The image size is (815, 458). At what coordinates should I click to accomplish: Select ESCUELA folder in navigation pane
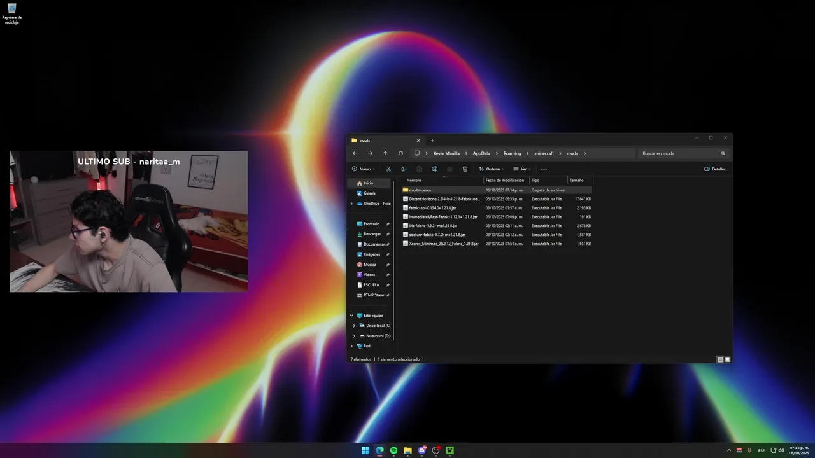tap(371, 285)
